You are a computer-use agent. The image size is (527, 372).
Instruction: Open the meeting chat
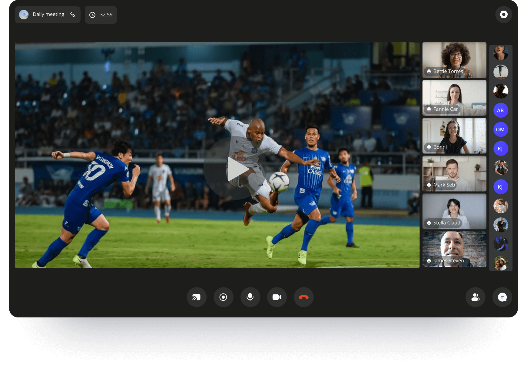pyautogui.click(x=502, y=297)
